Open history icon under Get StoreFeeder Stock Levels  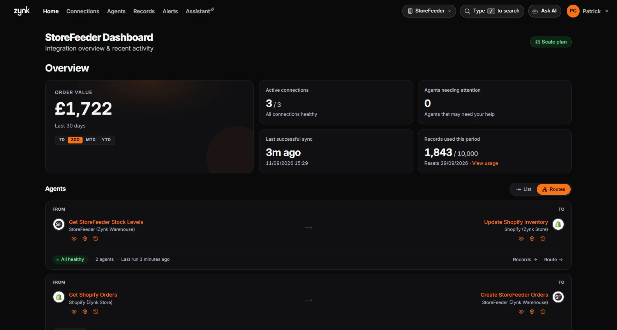tap(96, 239)
